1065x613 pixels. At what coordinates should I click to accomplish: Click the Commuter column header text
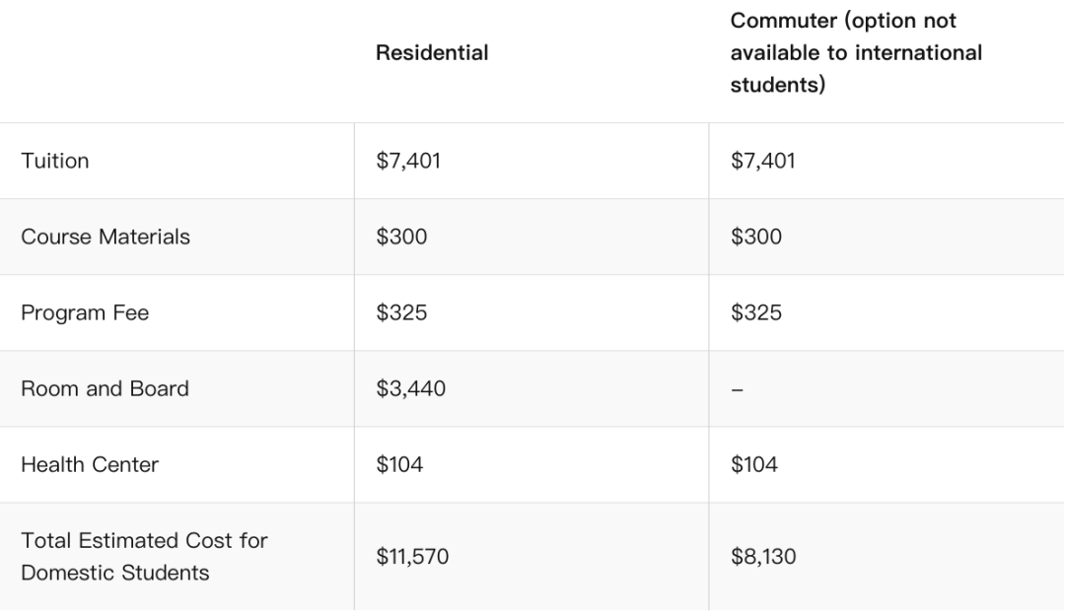click(855, 53)
